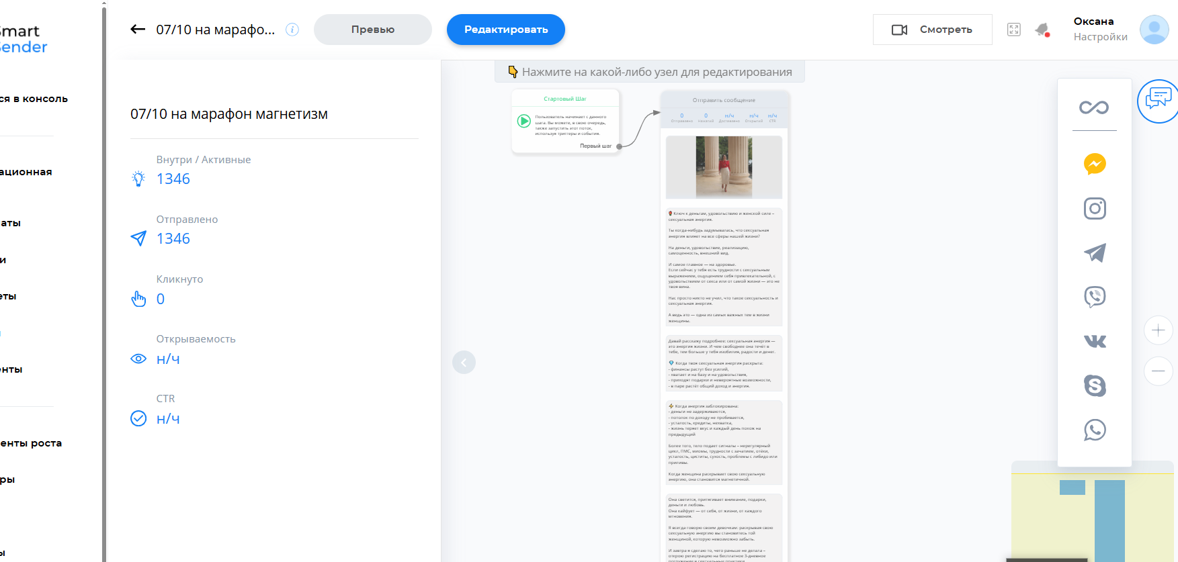This screenshot has width=1178, height=562.
Task: Click the Кликнуто value 0
Action: click(161, 299)
